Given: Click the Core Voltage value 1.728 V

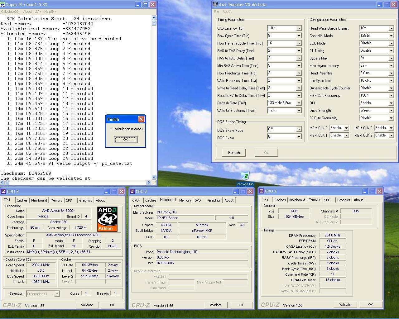Looking at the screenshot, I should coord(80,228).
